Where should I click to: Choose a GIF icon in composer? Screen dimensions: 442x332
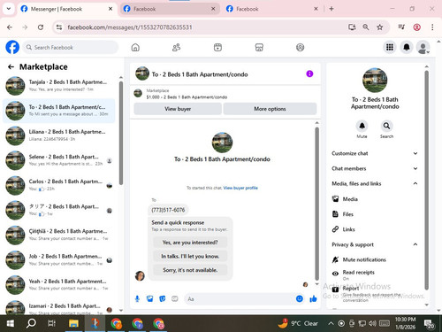click(x=175, y=299)
